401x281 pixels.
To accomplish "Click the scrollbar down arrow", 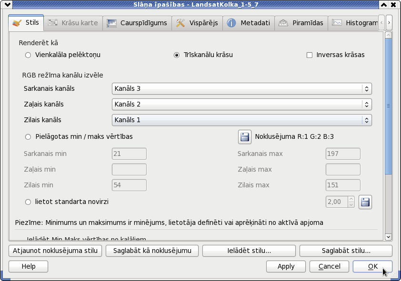I will tap(388, 237).
